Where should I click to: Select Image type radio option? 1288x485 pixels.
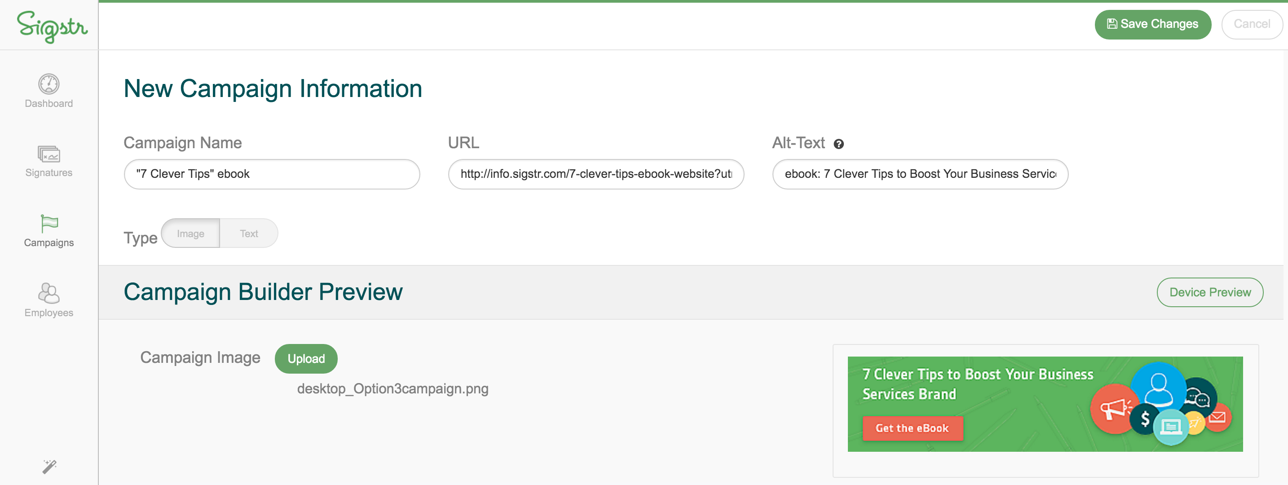(x=190, y=234)
